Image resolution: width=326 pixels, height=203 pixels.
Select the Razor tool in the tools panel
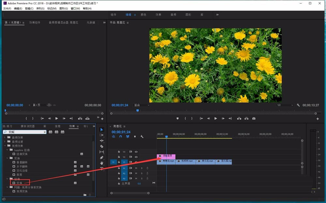[x=102, y=146]
